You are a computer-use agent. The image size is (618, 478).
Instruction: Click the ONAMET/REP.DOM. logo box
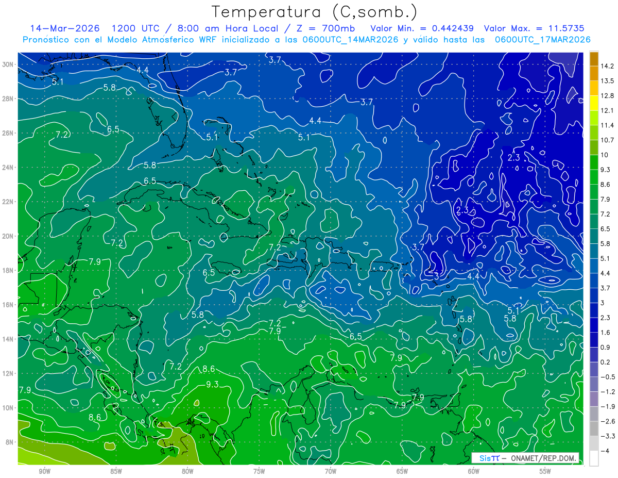click(525, 458)
